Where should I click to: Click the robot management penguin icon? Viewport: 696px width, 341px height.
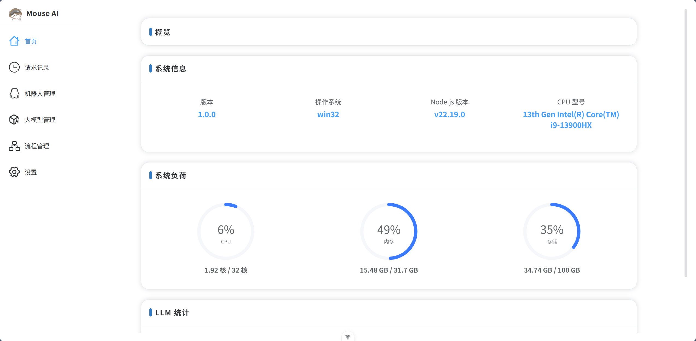[14, 93]
